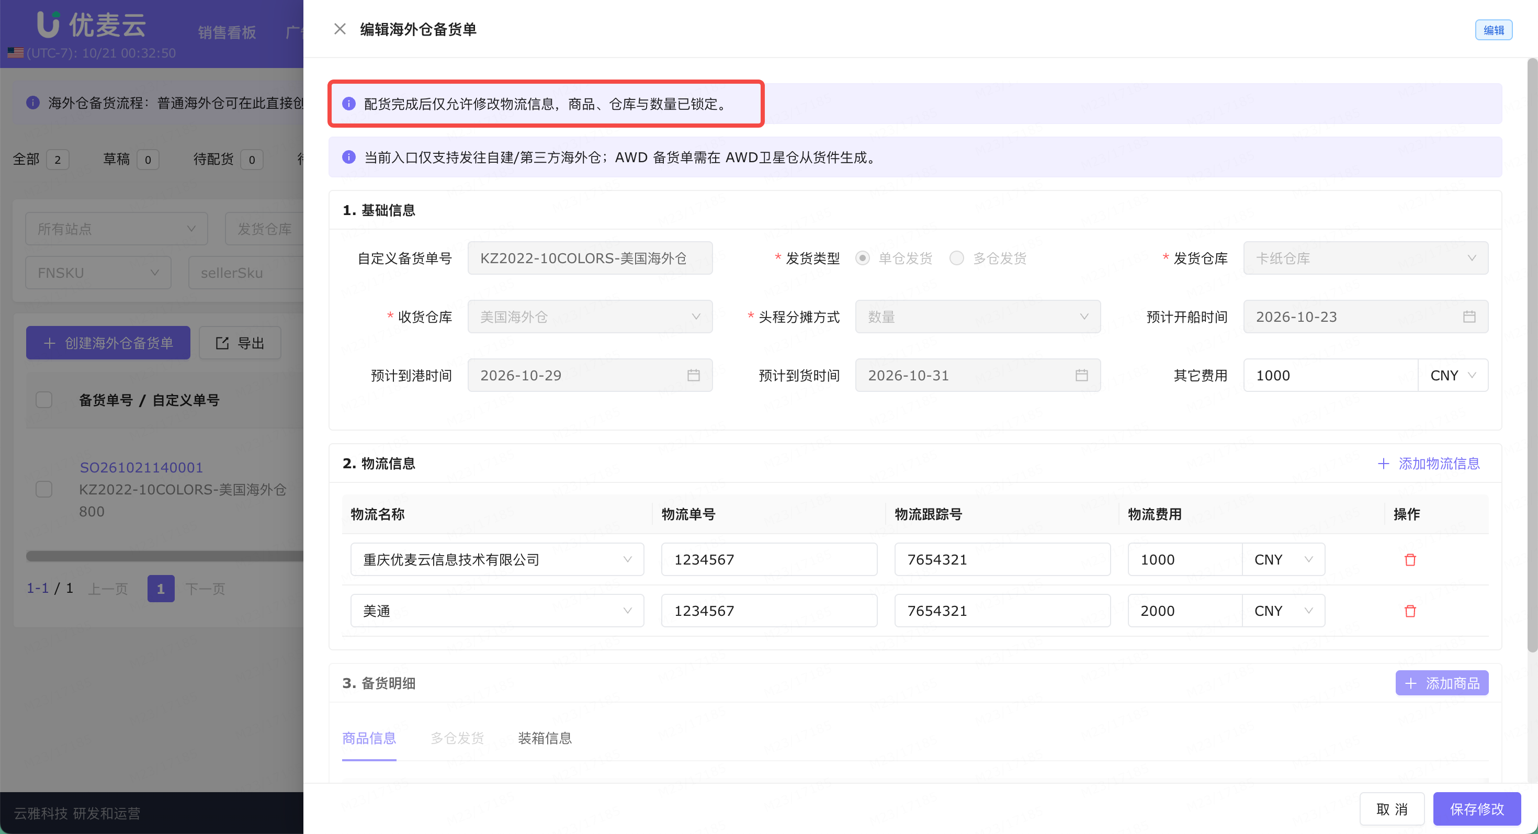Switch to 多仓发货 tab
This screenshot has height=834, width=1538.
click(x=457, y=738)
